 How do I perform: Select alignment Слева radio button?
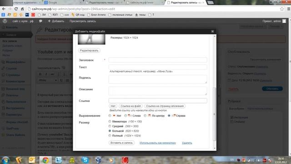coord(125,116)
